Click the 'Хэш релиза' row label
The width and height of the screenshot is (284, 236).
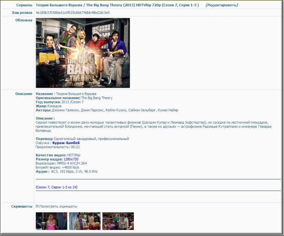(x=22, y=13)
